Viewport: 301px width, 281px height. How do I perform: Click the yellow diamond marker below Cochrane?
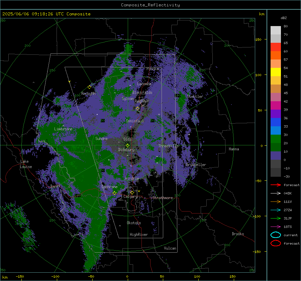[115, 193]
